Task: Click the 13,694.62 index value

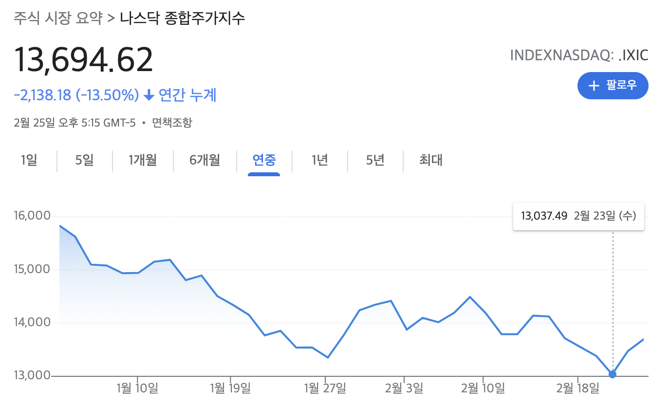Action: (84, 60)
